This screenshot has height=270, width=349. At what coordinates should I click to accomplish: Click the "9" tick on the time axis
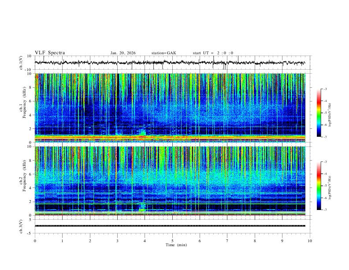pos(282,241)
